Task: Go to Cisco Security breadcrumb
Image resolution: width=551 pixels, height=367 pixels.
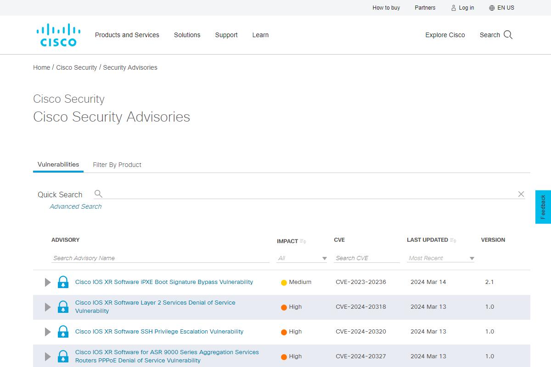Action: coord(77,67)
